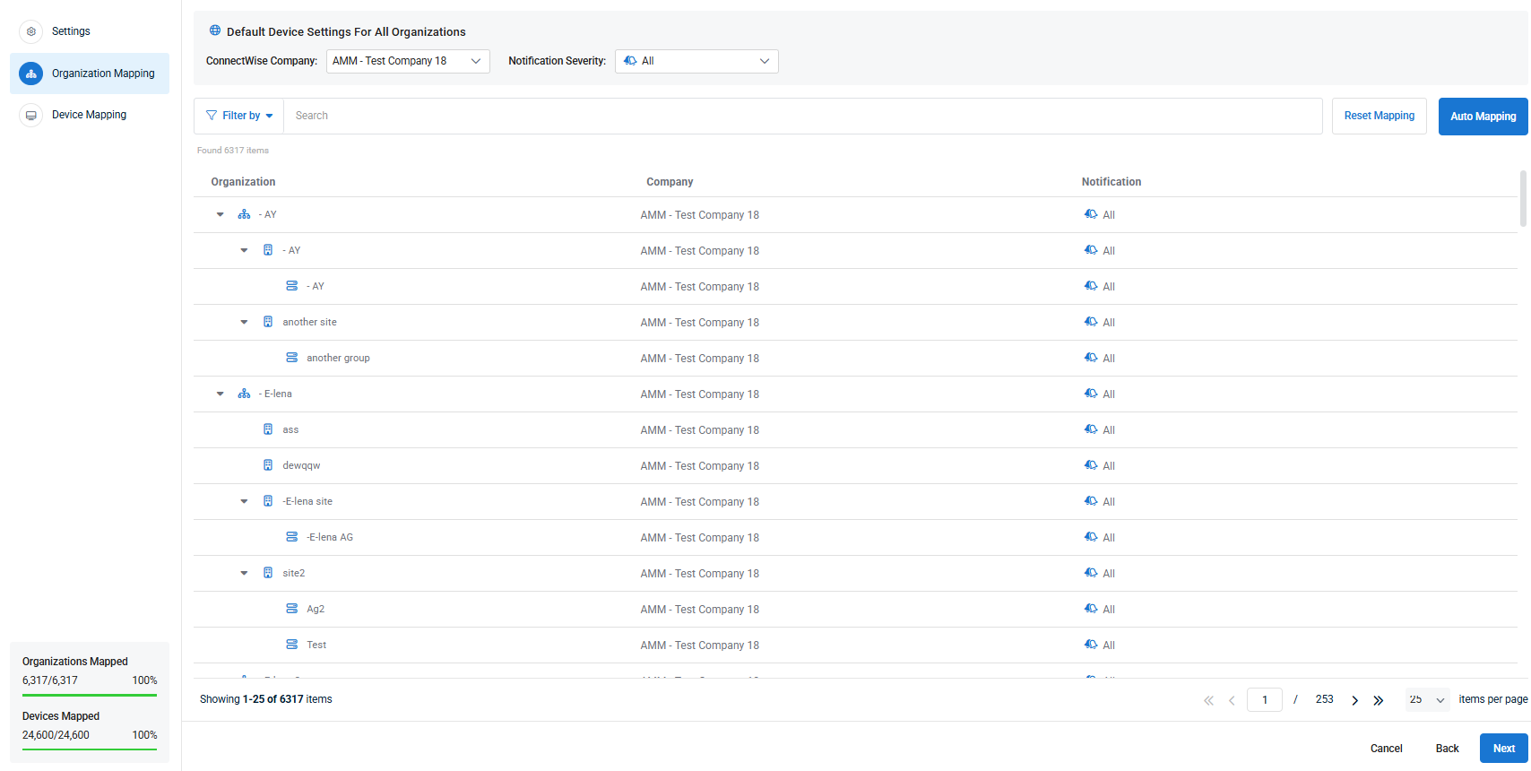
Task: Open the items per page dropdown
Action: [1427, 700]
